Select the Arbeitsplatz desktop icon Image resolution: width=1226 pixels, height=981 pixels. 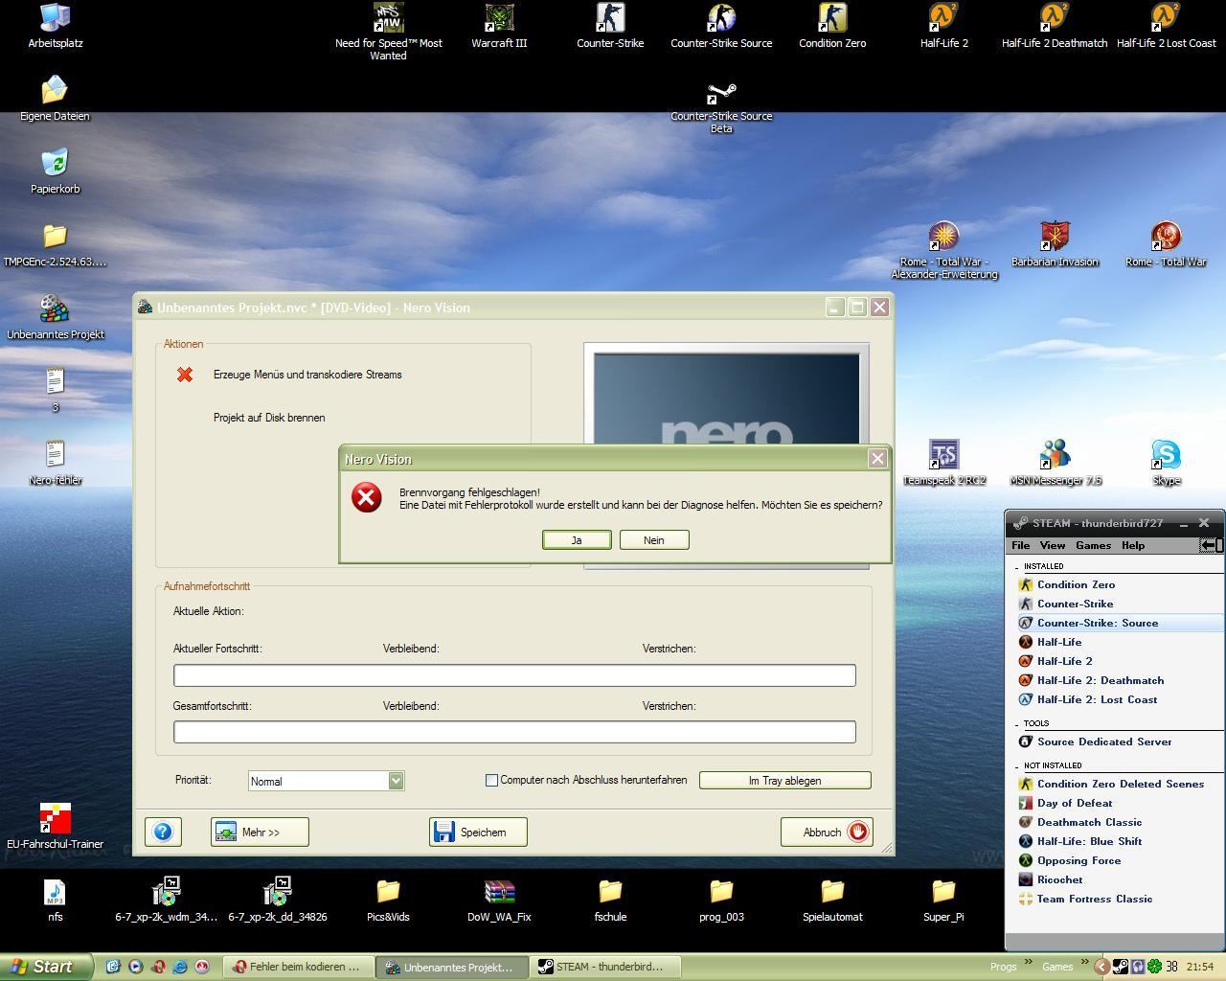pos(56,17)
